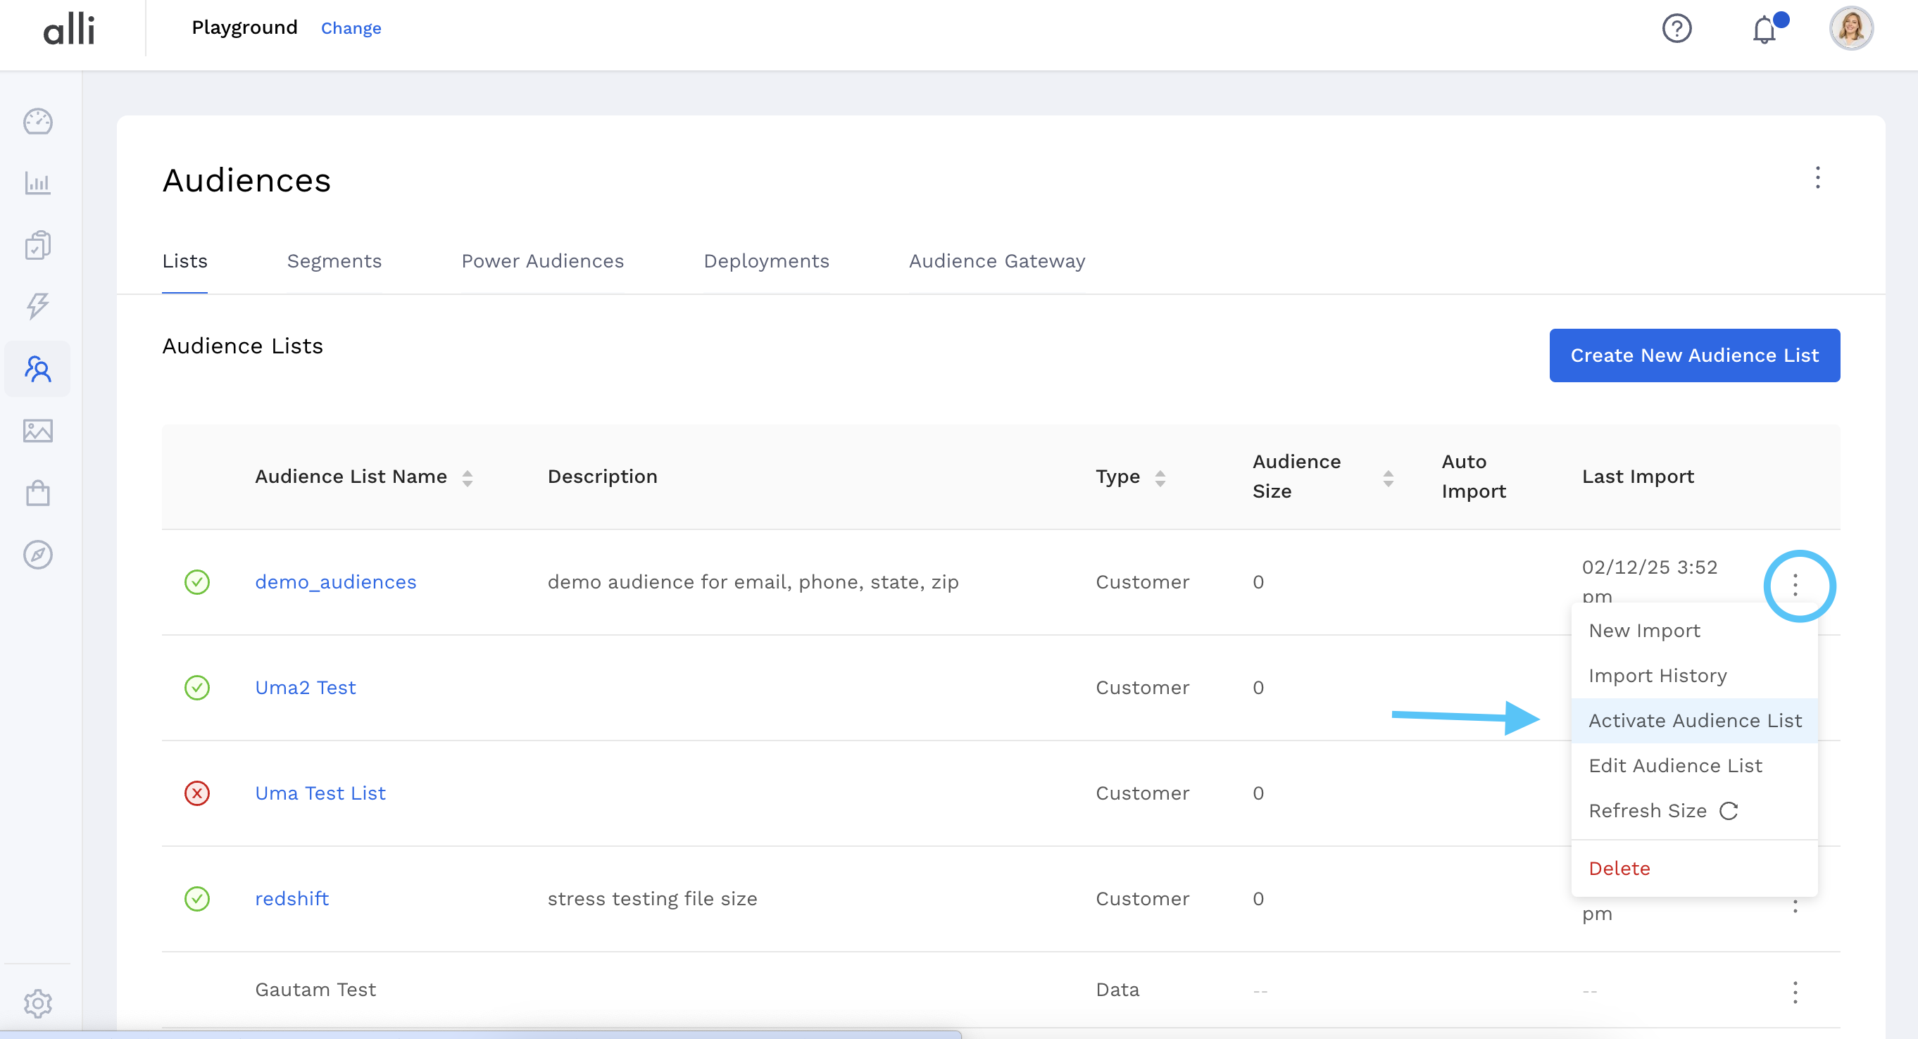1918x1039 pixels.
Task: Open the image creatives sidebar icon
Action: (37, 430)
